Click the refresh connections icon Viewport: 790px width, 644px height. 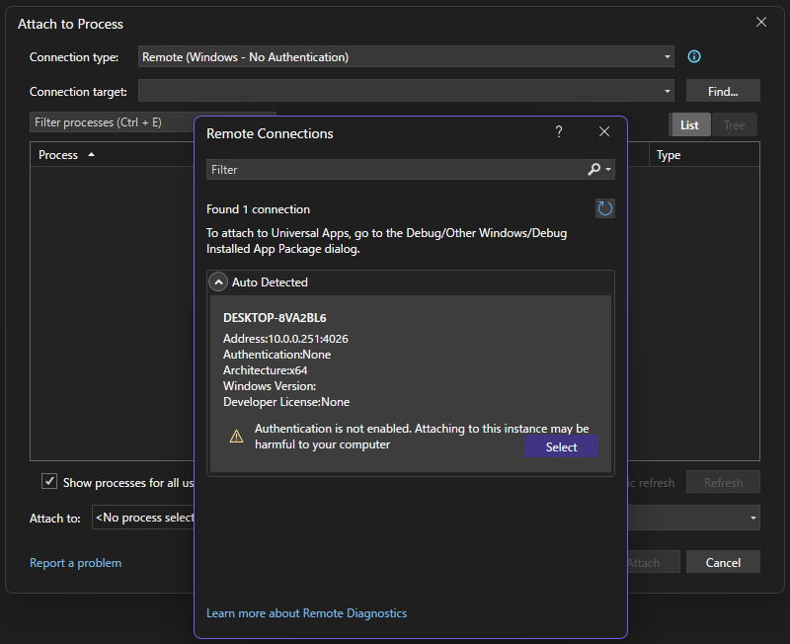click(x=605, y=208)
